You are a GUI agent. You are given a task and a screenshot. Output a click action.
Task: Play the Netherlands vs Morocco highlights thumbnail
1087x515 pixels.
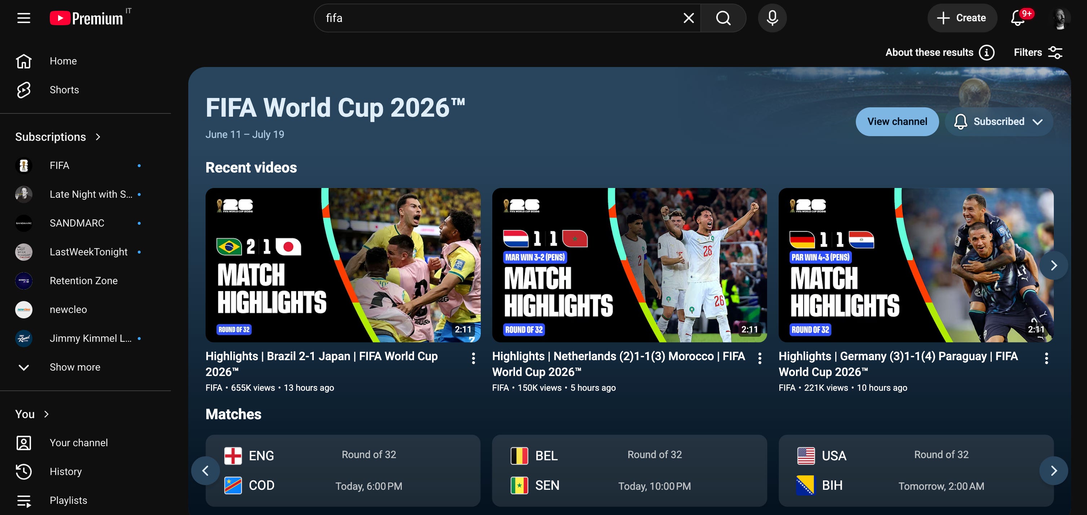coord(629,265)
